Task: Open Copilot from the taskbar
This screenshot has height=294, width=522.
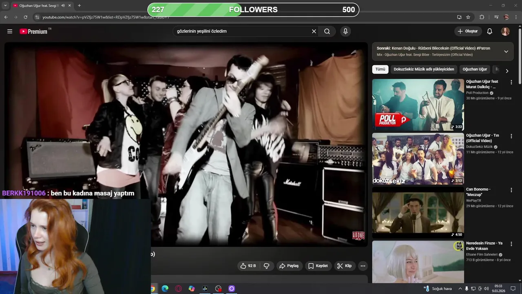Action: point(191,289)
